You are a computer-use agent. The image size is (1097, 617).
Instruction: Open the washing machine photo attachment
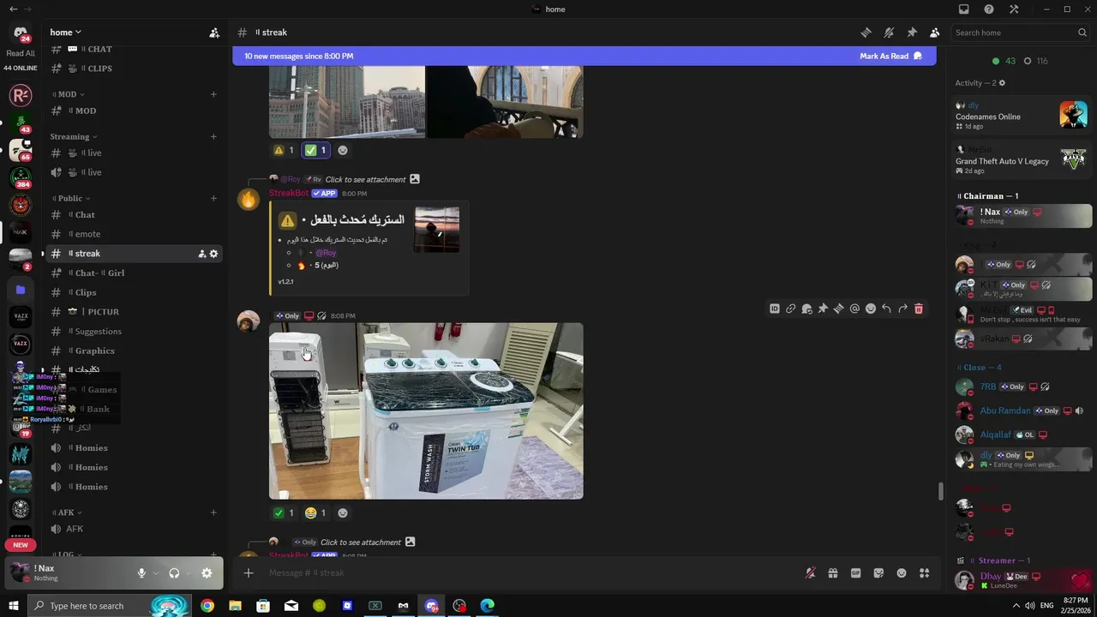click(426, 410)
